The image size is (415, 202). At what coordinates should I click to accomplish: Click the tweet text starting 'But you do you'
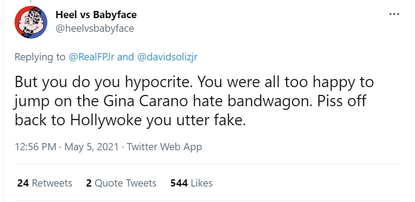pyautogui.click(x=194, y=101)
